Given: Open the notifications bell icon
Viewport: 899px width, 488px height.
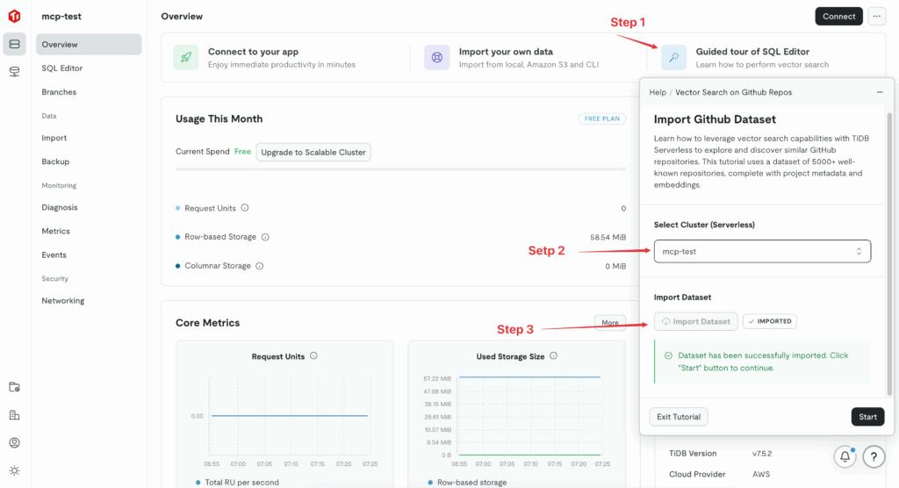Looking at the screenshot, I should coord(845,457).
